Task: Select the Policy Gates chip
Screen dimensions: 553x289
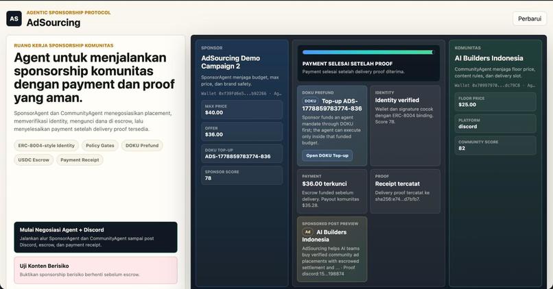Action: (99, 145)
